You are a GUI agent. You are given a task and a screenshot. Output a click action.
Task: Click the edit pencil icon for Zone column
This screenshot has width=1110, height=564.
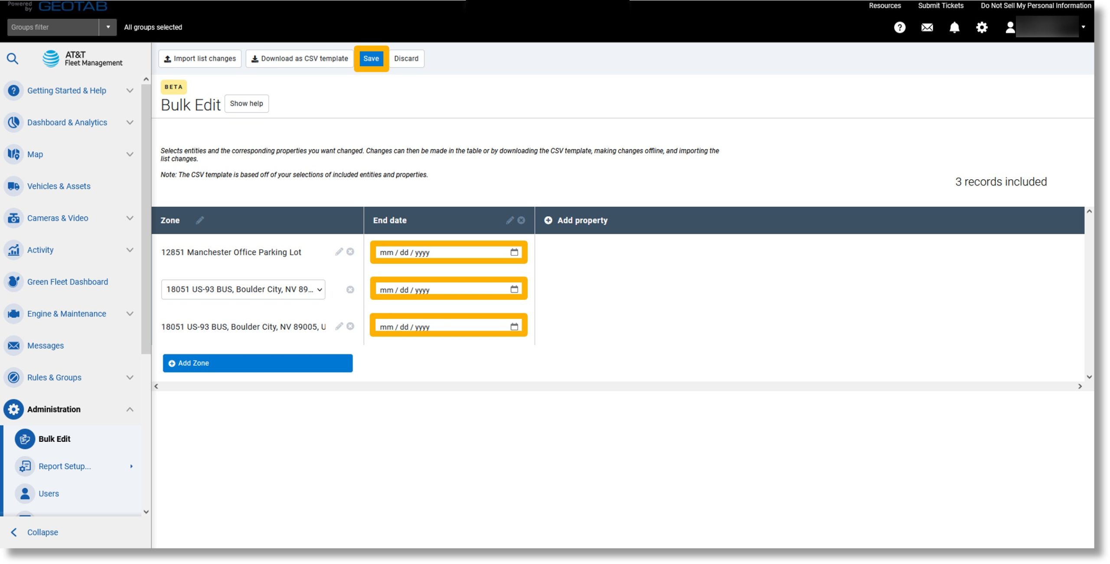click(x=199, y=220)
